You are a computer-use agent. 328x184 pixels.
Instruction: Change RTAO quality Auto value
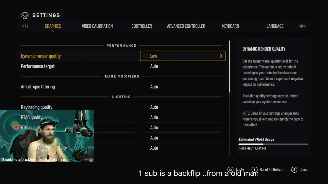(x=154, y=117)
